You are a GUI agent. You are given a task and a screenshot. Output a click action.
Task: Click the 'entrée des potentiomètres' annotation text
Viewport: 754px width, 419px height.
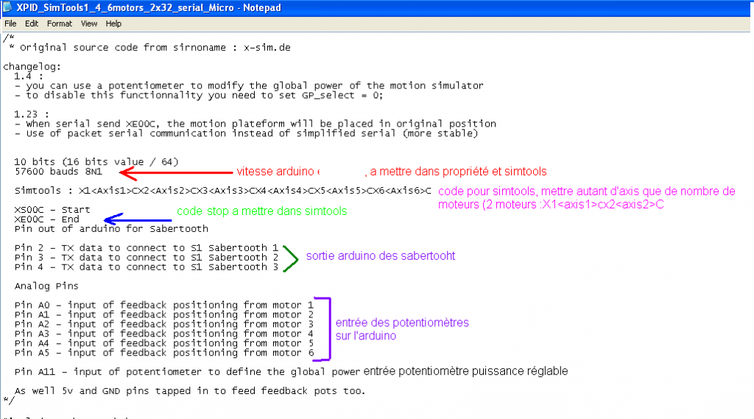tap(402, 323)
